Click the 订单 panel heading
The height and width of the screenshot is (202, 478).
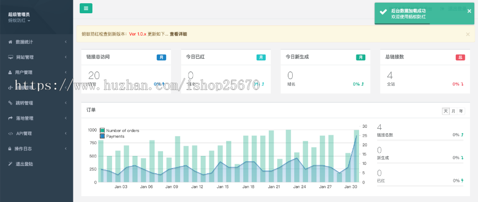(91, 110)
